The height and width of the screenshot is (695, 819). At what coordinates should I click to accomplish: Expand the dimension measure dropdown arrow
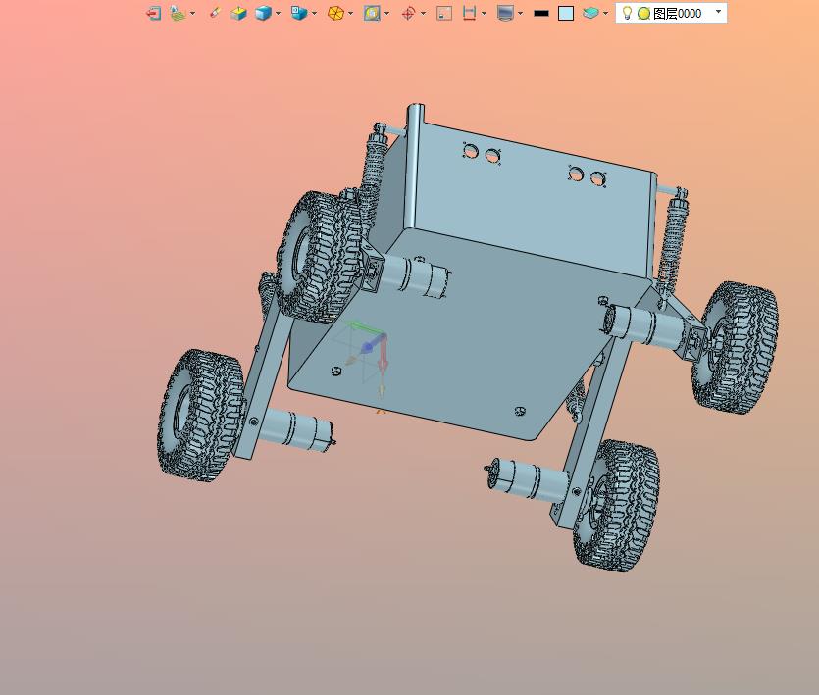coord(484,13)
